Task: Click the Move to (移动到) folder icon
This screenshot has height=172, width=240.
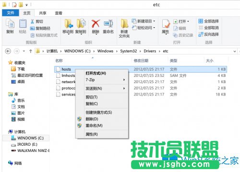Action: pos(69,24)
